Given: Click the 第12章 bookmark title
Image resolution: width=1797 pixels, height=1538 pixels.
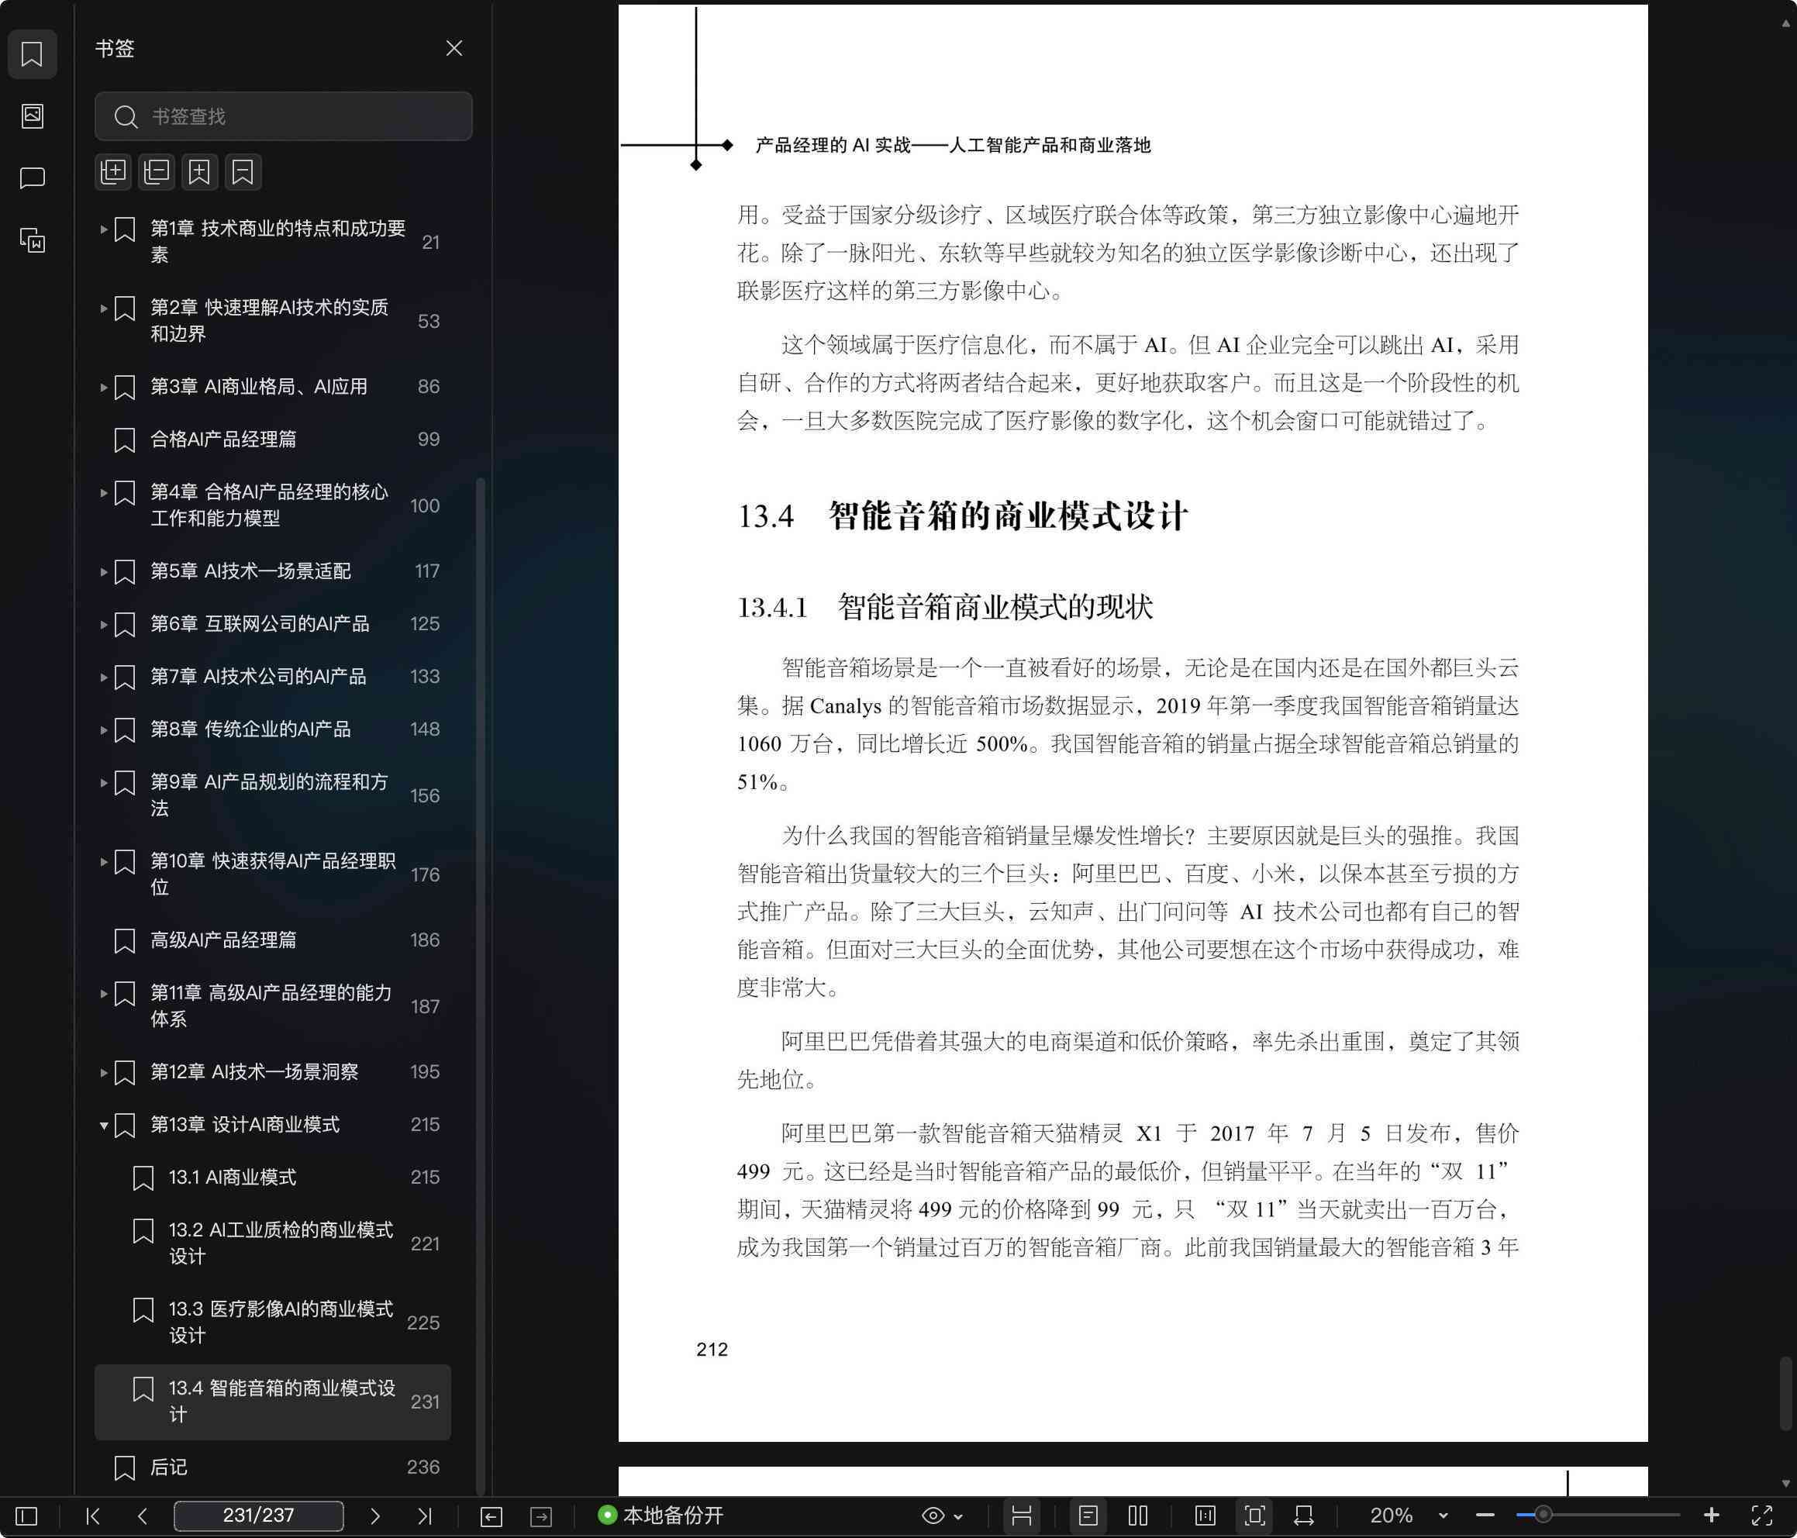Looking at the screenshot, I should pyautogui.click(x=254, y=1072).
